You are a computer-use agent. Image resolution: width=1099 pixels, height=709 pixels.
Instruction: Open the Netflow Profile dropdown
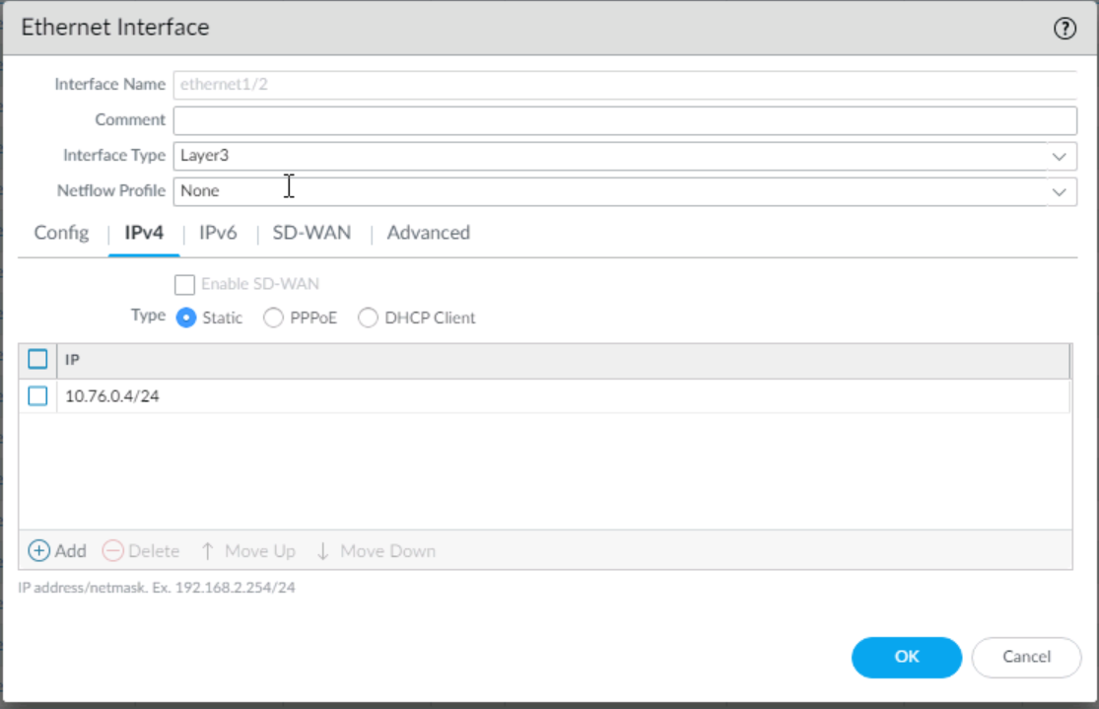tap(1059, 192)
